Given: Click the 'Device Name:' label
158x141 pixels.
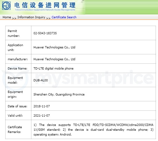Looking at the screenshot, I should [18, 68].
